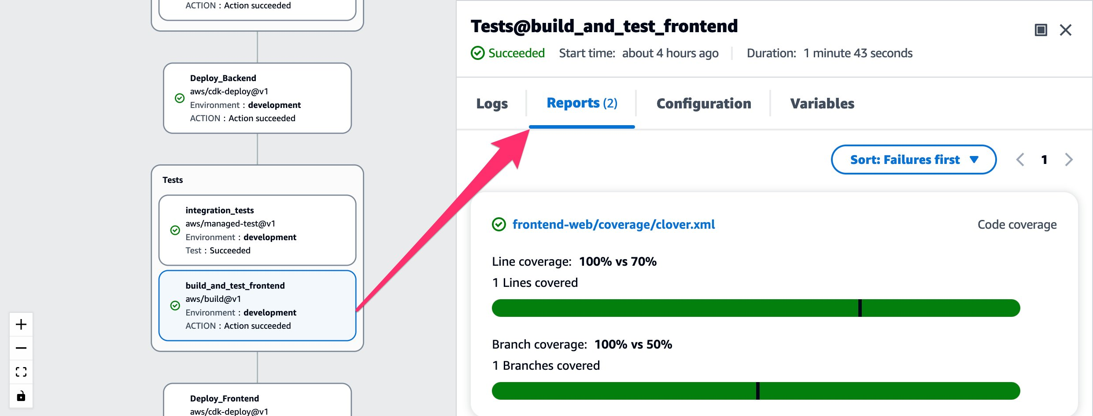Click the zoom out icon on the workflow canvas
This screenshot has width=1093, height=416.
coord(21,348)
